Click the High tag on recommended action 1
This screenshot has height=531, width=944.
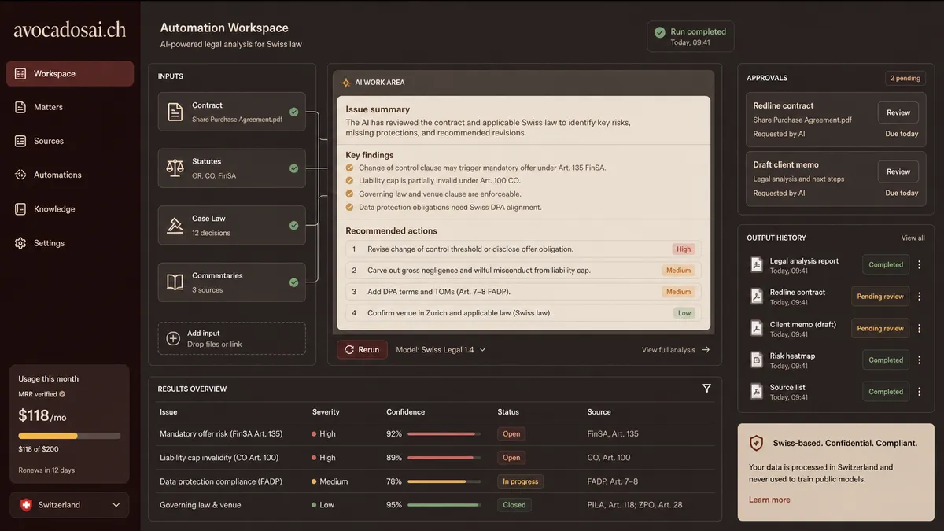684,249
